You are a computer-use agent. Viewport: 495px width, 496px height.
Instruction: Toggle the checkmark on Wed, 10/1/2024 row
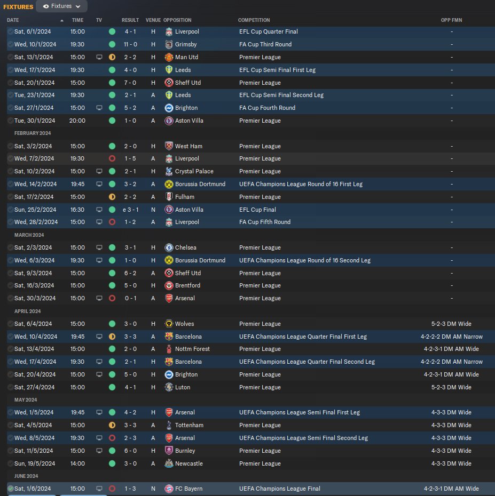tap(11, 45)
